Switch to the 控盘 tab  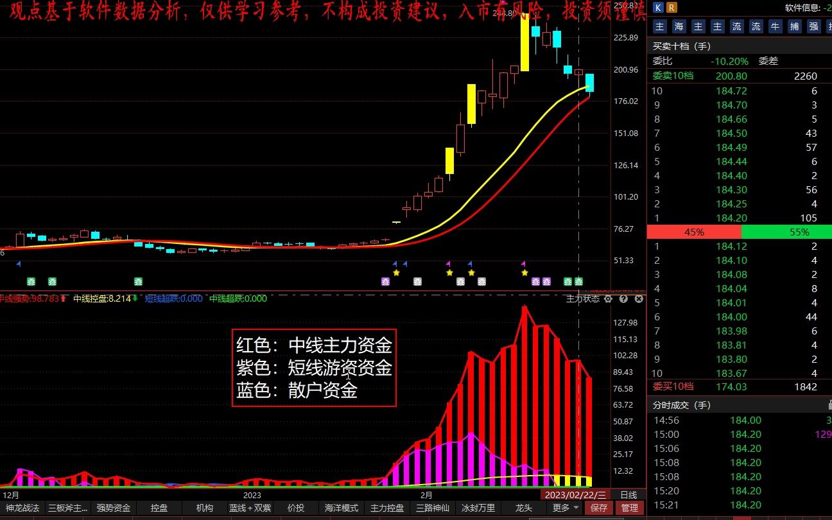click(159, 508)
